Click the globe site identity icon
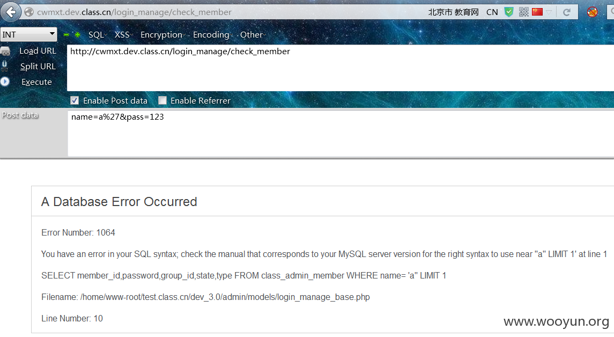The width and height of the screenshot is (614, 337). [x=29, y=12]
